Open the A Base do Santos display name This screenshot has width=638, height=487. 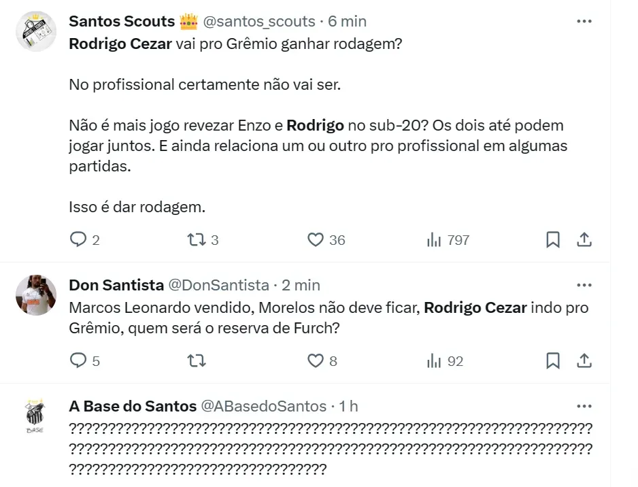pyautogui.click(x=133, y=406)
